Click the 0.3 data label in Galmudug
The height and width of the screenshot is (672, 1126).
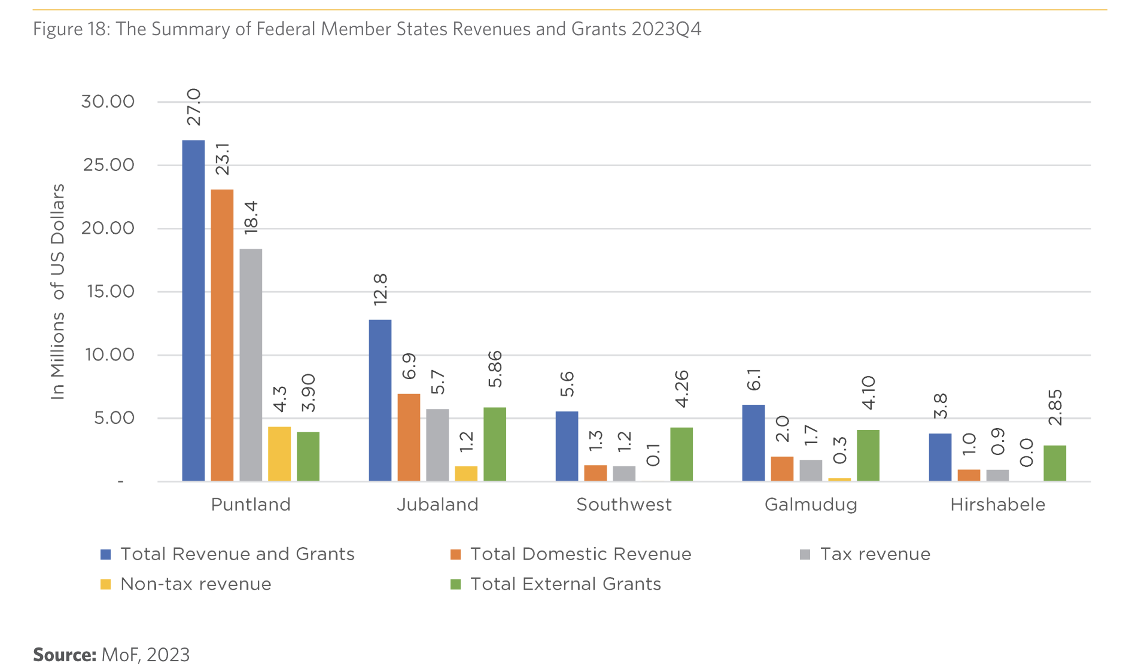(840, 450)
